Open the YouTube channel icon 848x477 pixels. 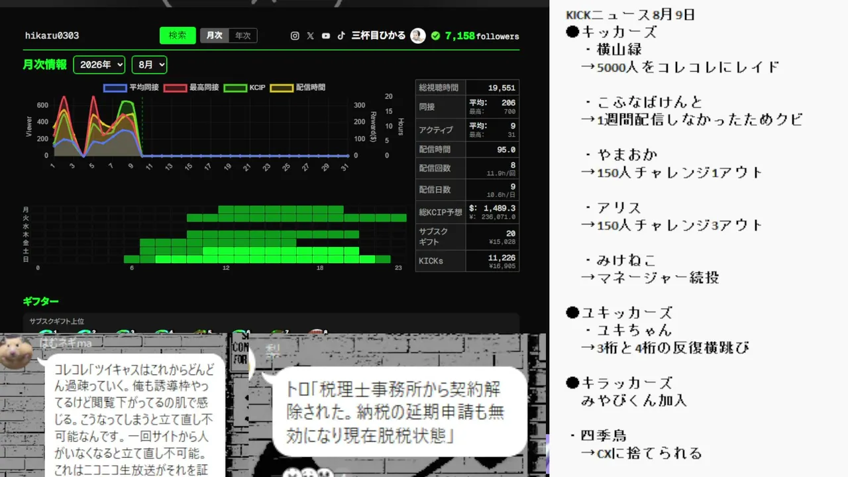[326, 36]
